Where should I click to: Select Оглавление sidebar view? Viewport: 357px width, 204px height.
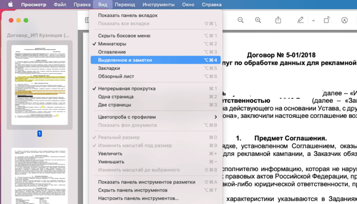[156, 52]
